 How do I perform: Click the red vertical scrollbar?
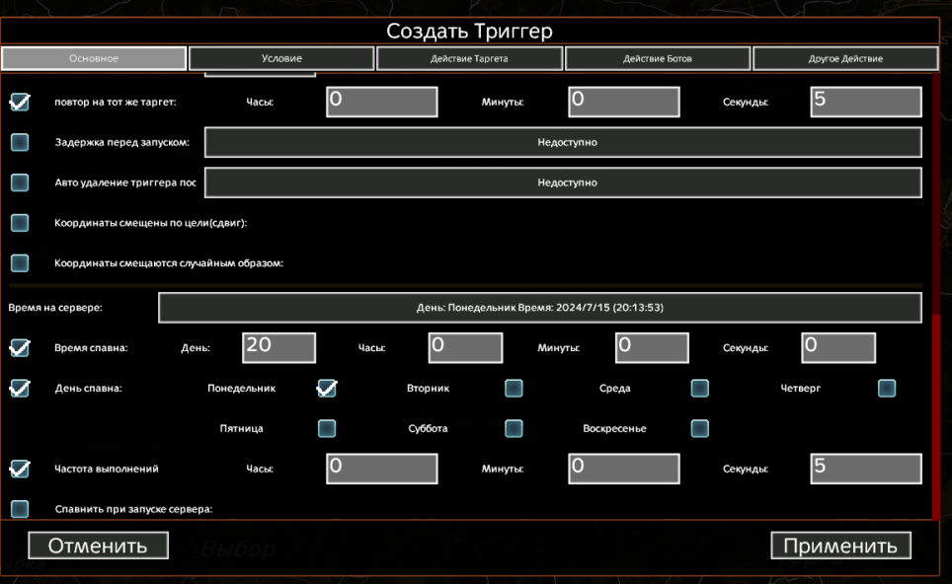pos(935,414)
